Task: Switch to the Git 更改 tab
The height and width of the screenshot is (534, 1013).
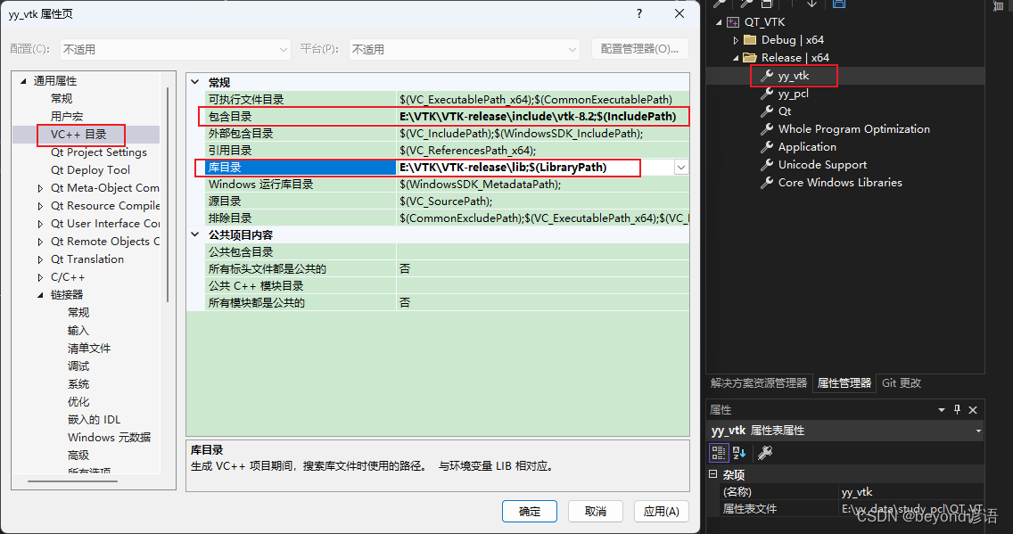Action: point(901,382)
